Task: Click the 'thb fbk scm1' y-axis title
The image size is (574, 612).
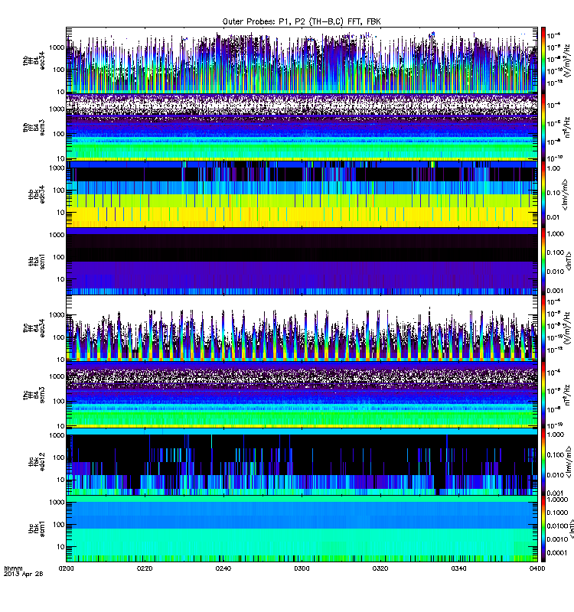Action: coord(37,262)
